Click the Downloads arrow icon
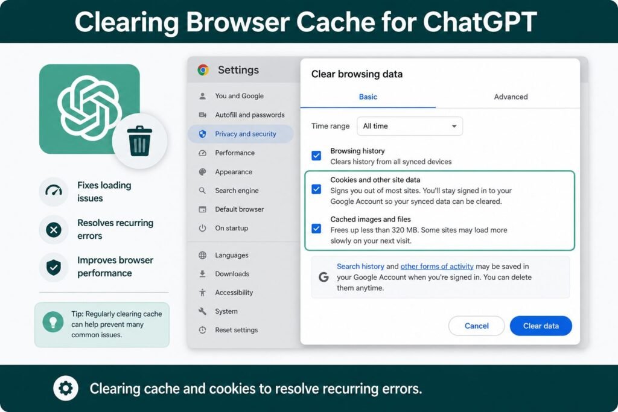Screen dimensions: 618x412 [x=203, y=274]
